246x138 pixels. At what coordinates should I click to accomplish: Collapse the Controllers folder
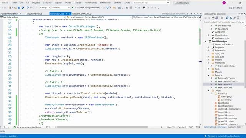pyautogui.click(x=209, y=63)
